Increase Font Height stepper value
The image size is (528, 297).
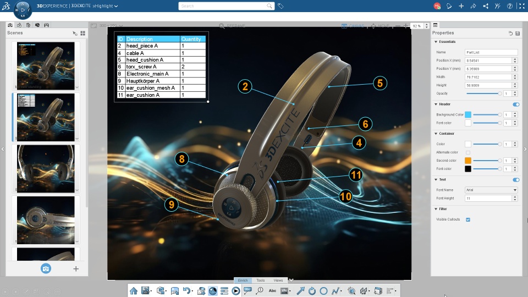tap(515, 197)
